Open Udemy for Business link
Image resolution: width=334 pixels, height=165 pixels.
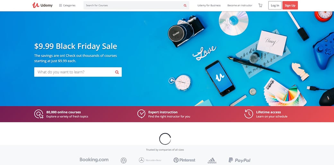coord(209,5)
